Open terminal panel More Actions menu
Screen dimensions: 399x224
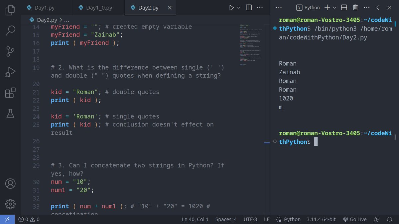tap(366, 8)
